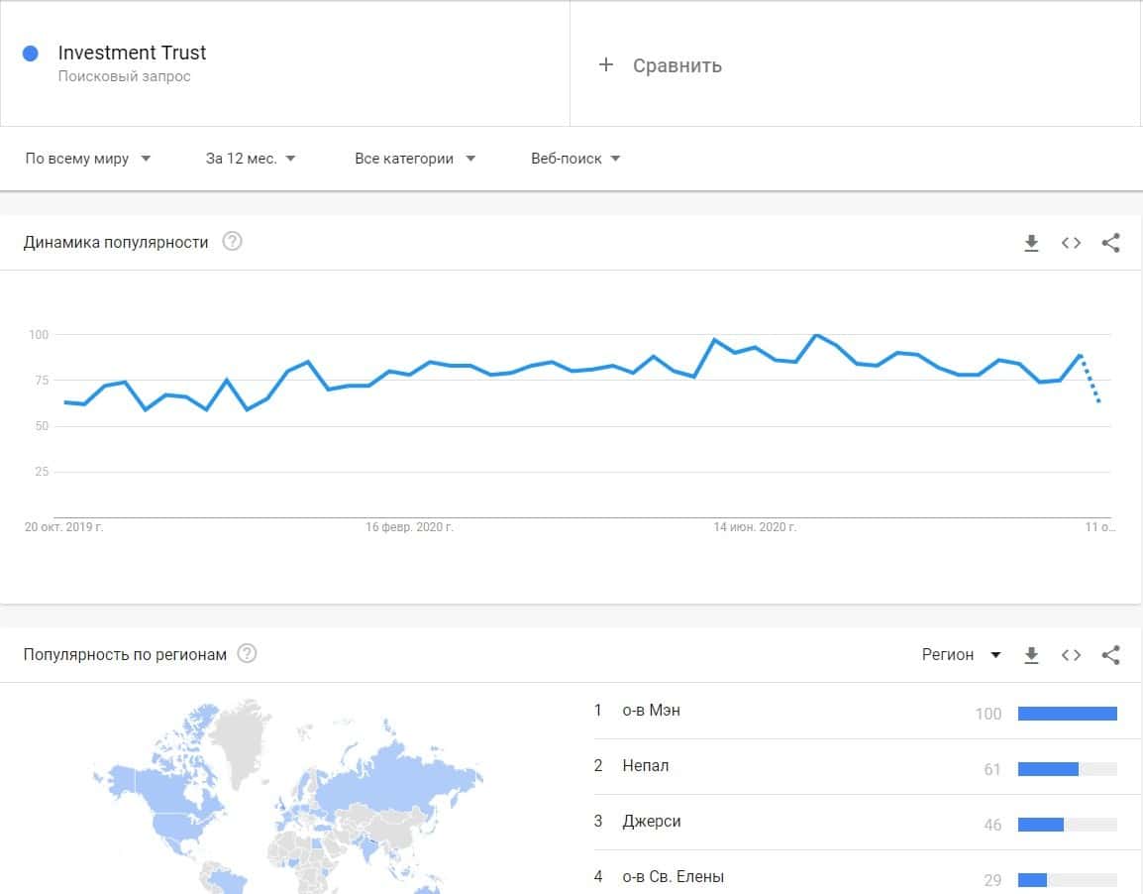Image resolution: width=1143 pixels, height=894 pixels.
Task: Open embed code for the popularity trend chart
Action: (x=1071, y=243)
